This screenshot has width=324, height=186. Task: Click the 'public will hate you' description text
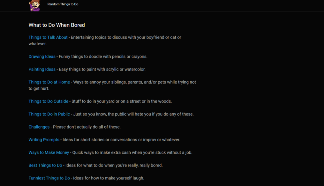(133, 114)
